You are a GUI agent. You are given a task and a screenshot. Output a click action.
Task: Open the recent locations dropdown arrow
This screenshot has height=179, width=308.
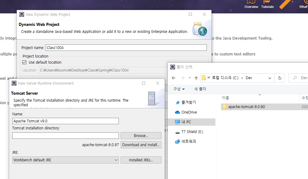190,78
